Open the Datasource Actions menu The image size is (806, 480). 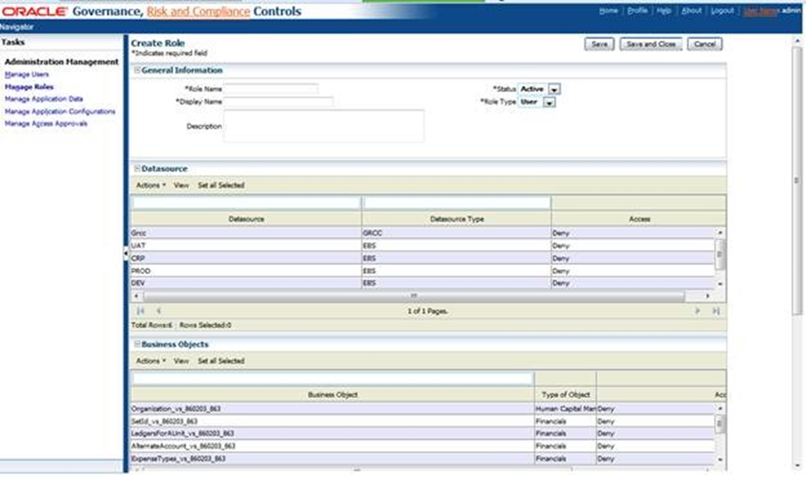point(150,186)
